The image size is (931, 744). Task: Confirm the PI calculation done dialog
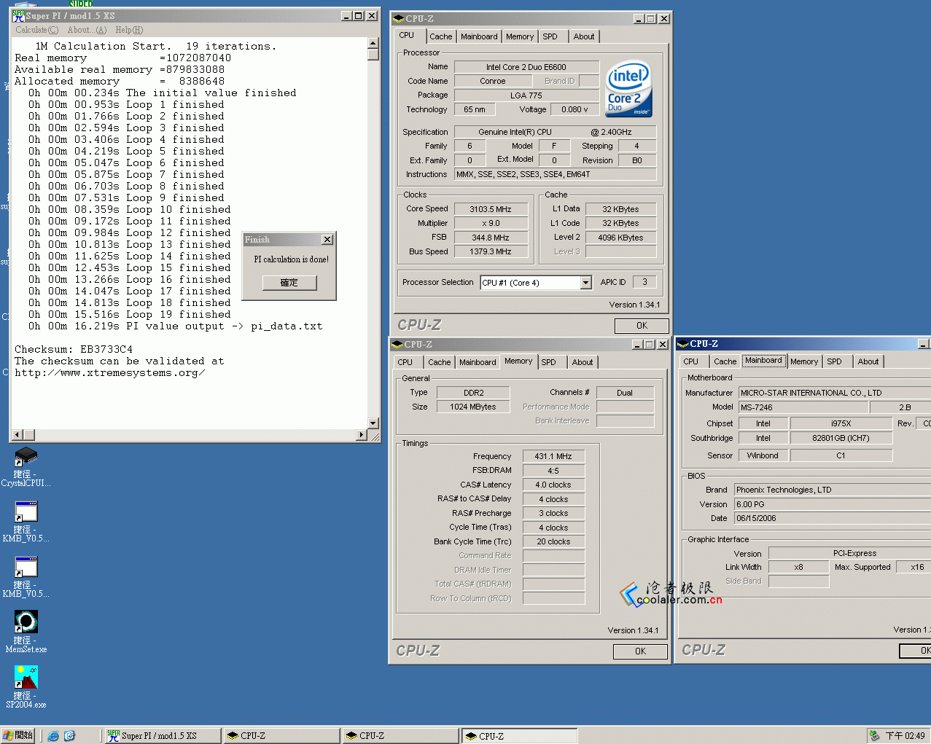coord(289,283)
